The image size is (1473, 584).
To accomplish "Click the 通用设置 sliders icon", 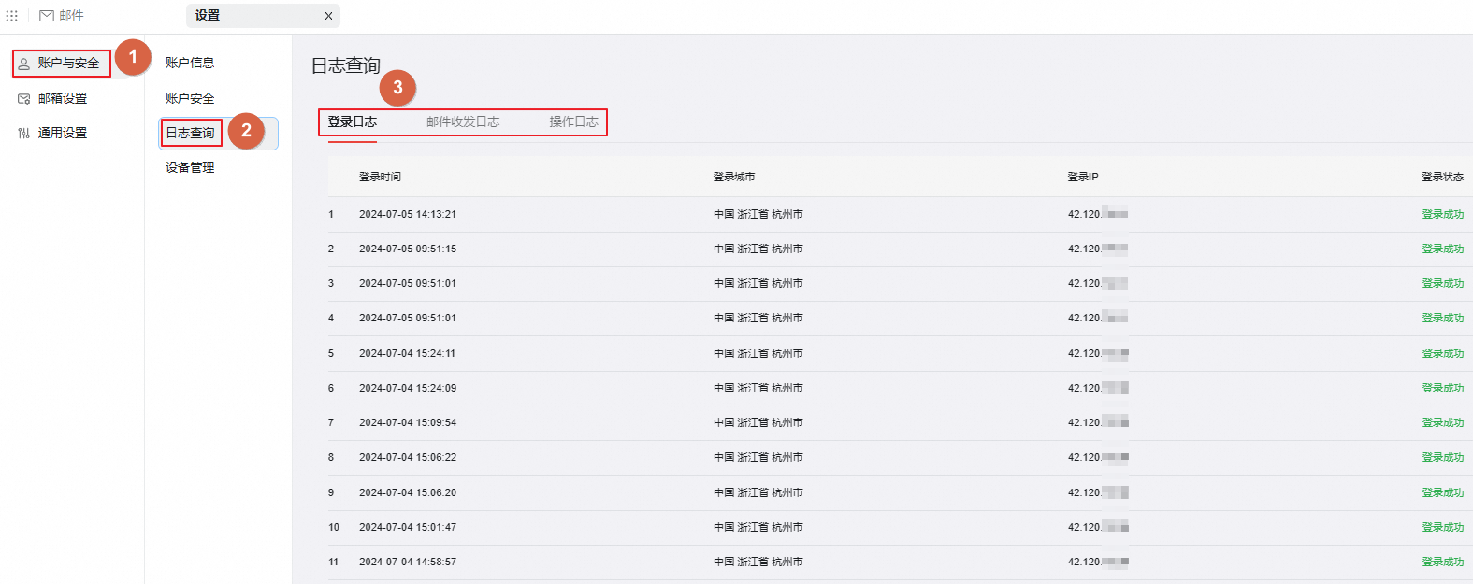I will 24,134.
